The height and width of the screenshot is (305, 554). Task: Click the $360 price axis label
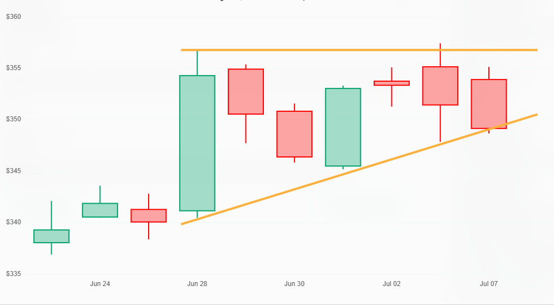[13, 17]
